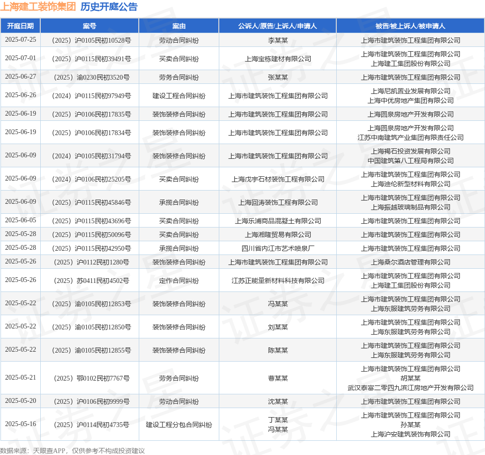
Task: Select case number （2024）沪0115民初97949号
Action: 91,96
